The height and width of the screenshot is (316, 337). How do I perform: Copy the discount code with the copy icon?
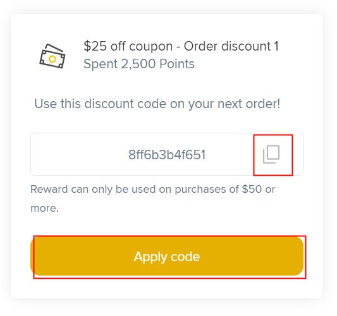point(271,154)
